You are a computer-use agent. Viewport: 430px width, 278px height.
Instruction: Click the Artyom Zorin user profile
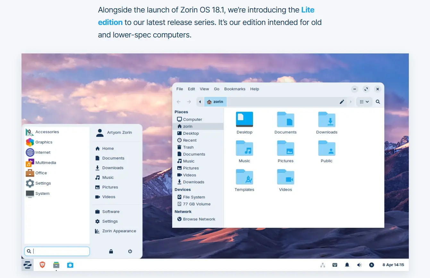tap(114, 132)
